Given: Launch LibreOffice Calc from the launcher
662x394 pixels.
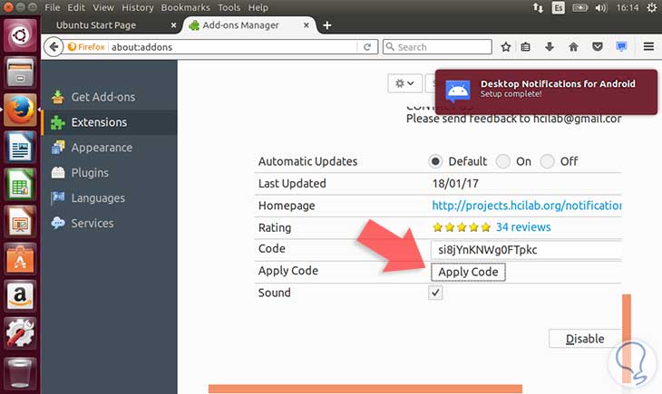Looking at the screenshot, I should (x=20, y=184).
